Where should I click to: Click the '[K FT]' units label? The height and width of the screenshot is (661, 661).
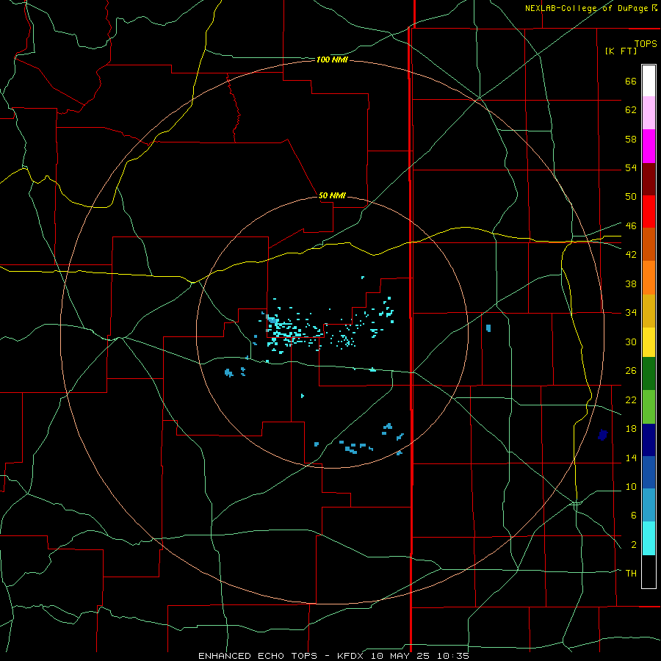point(621,51)
